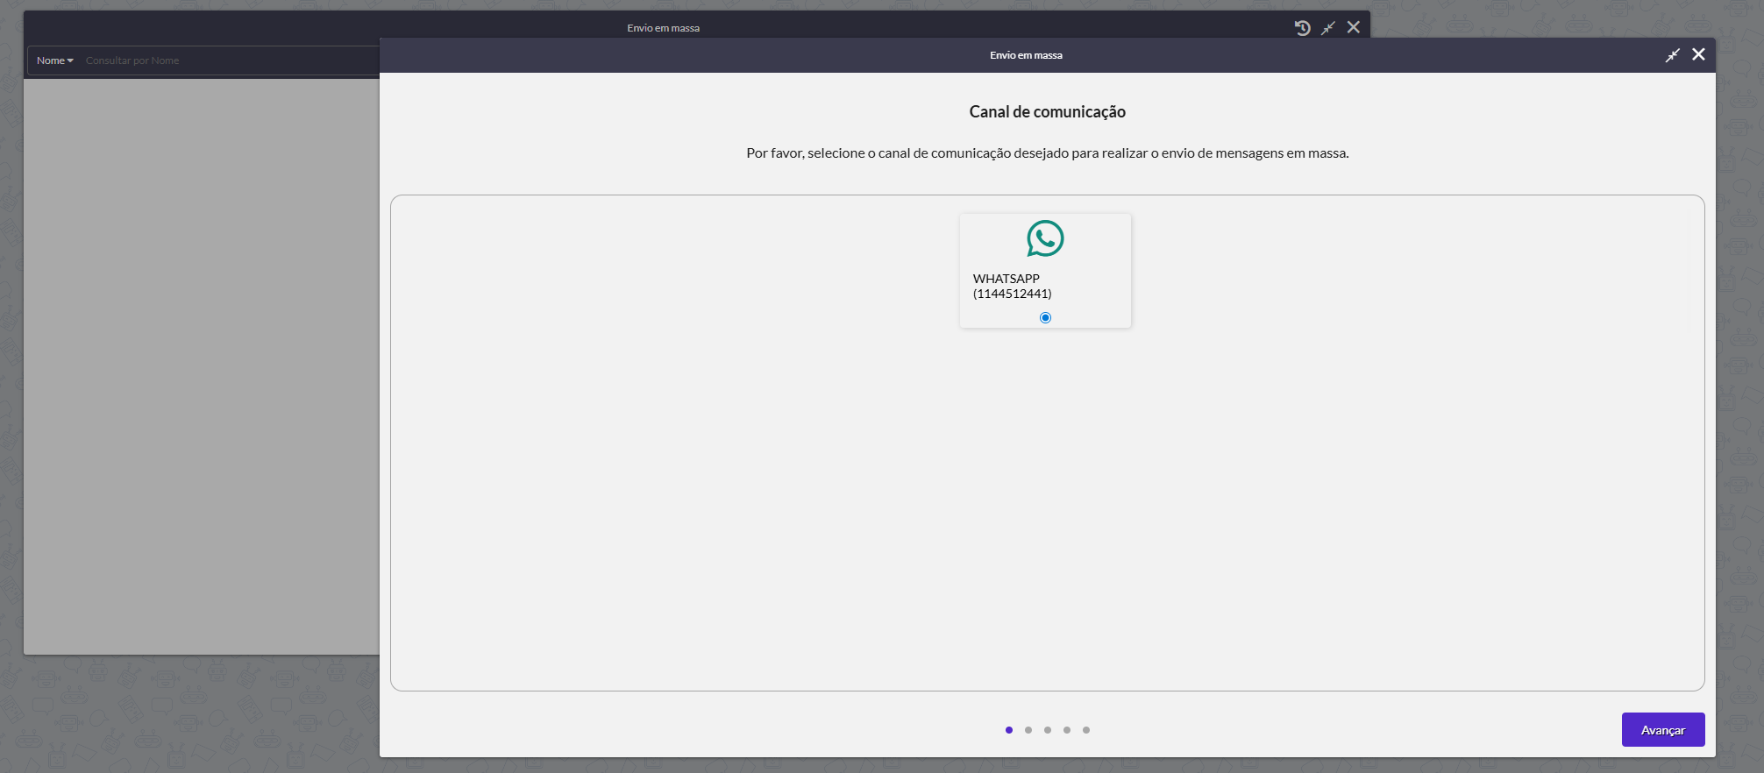
Task: Jump to fourth step pagination dot
Action: tap(1067, 730)
